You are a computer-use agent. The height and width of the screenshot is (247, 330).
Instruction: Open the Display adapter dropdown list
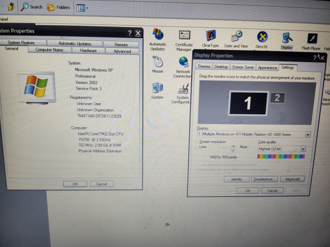pos(307,134)
